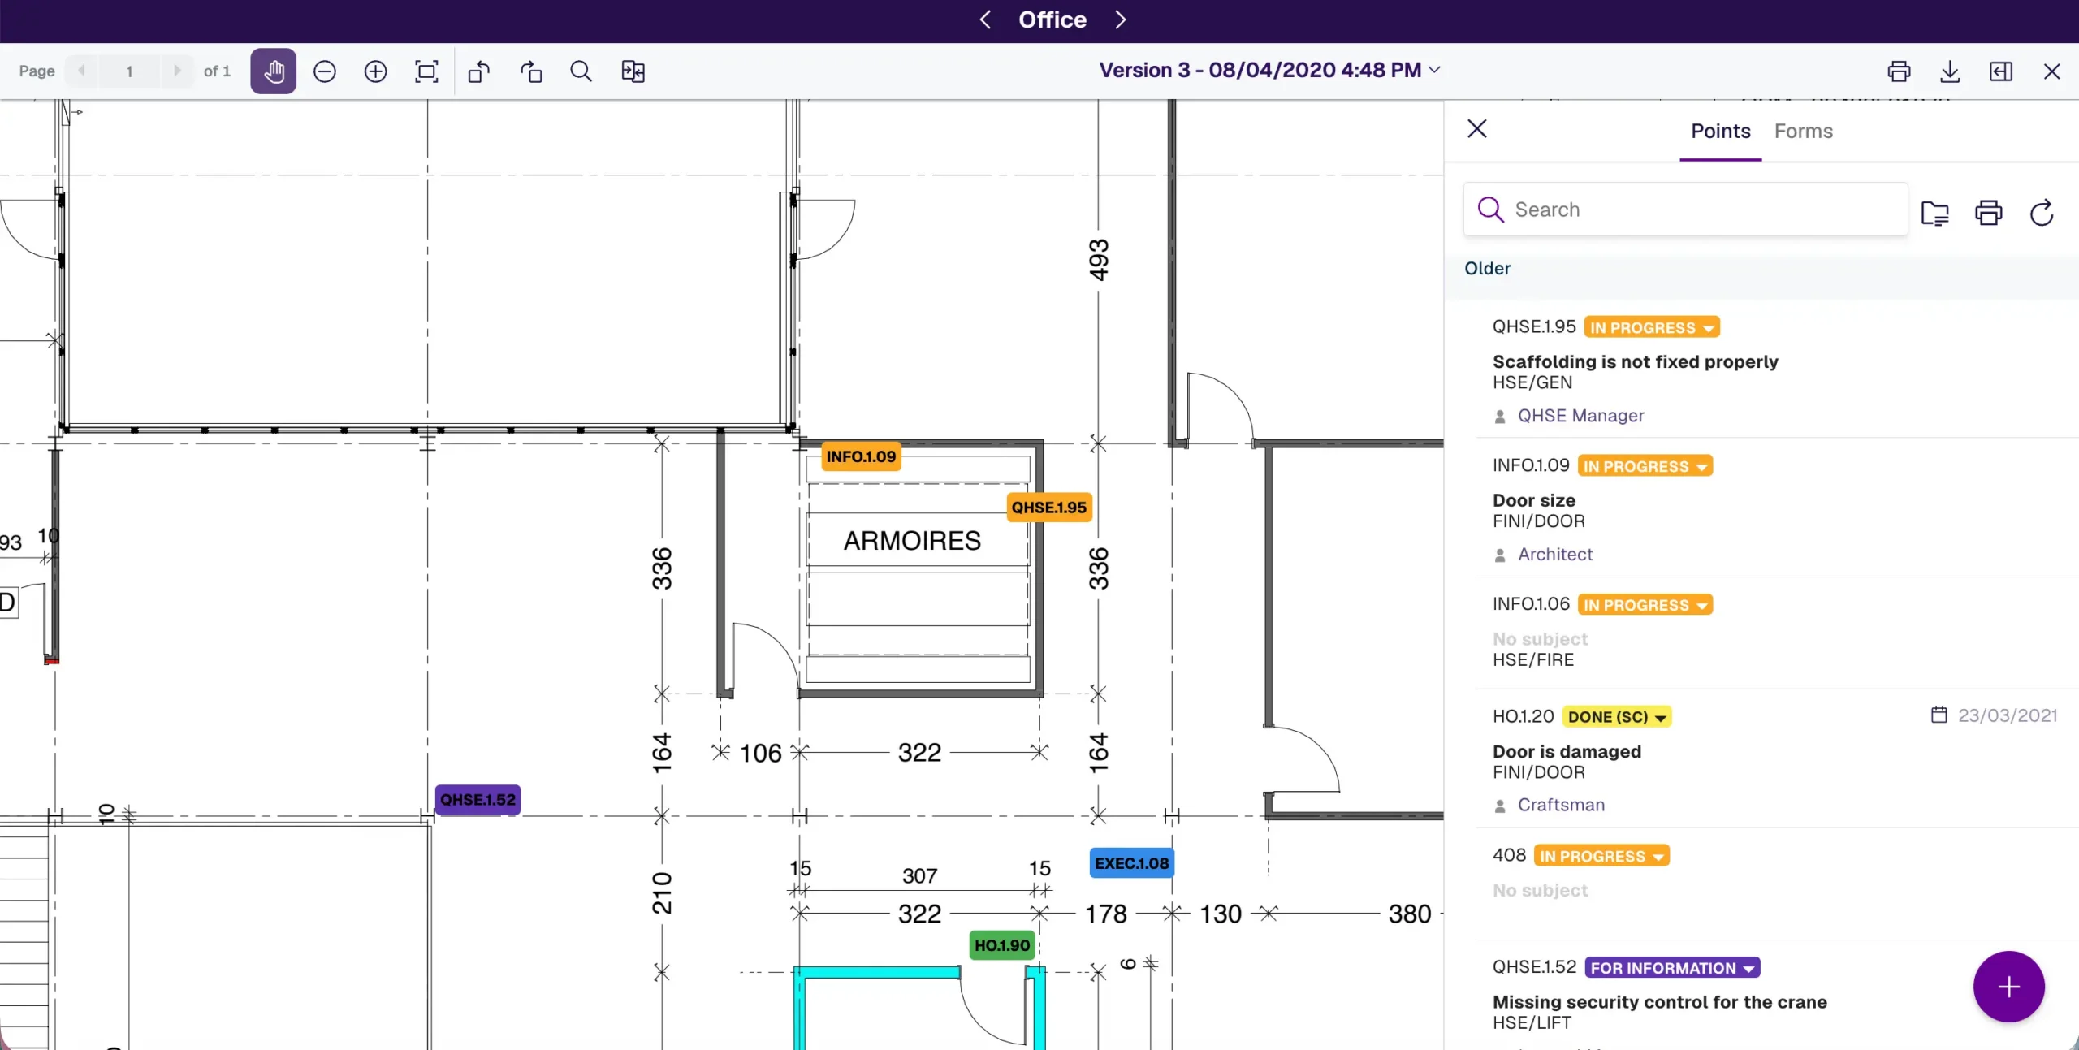Go to the next plan with the right chevron

point(1121,19)
